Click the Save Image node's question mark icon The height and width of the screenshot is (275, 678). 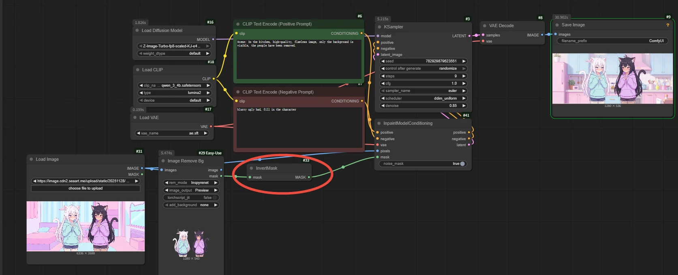coord(667,25)
